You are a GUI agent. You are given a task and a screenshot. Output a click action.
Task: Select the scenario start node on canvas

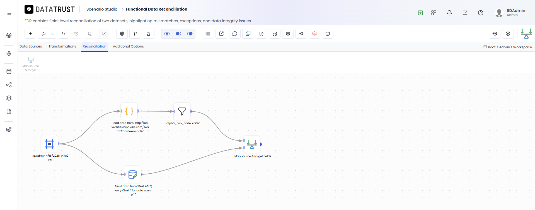[49, 144]
